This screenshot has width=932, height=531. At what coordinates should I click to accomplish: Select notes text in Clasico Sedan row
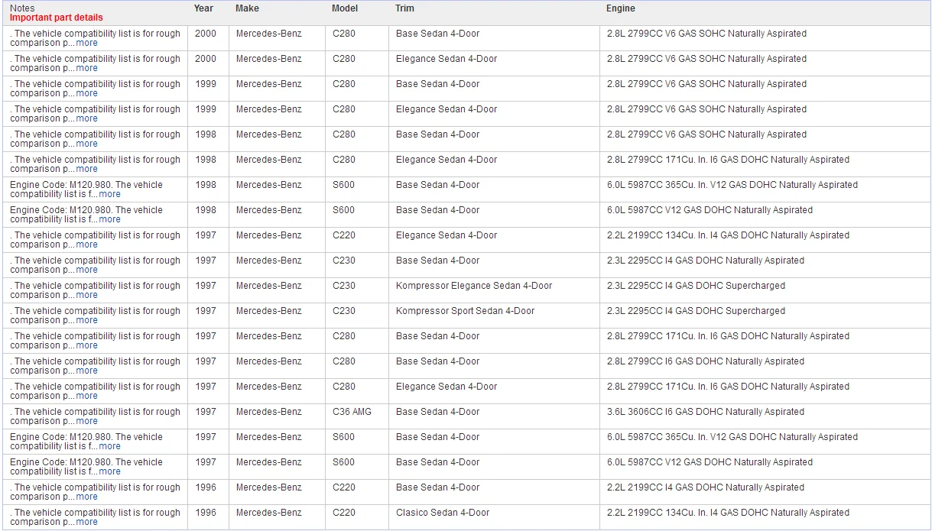pyautogui.click(x=96, y=517)
